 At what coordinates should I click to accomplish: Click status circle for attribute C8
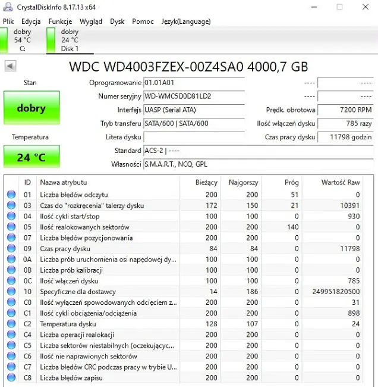[11, 377]
